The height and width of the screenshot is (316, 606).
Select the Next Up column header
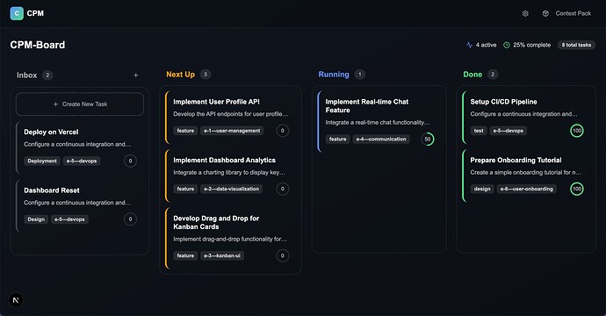181,74
